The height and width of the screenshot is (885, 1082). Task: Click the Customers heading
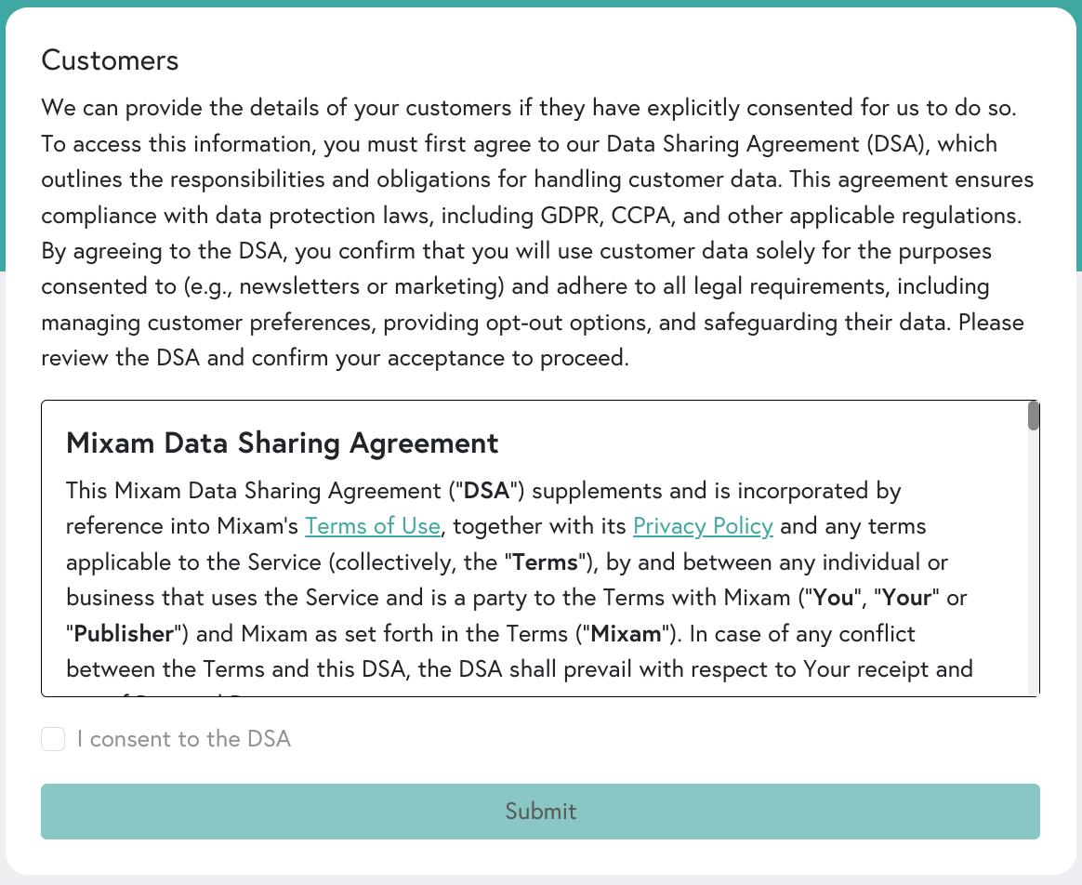(x=109, y=59)
